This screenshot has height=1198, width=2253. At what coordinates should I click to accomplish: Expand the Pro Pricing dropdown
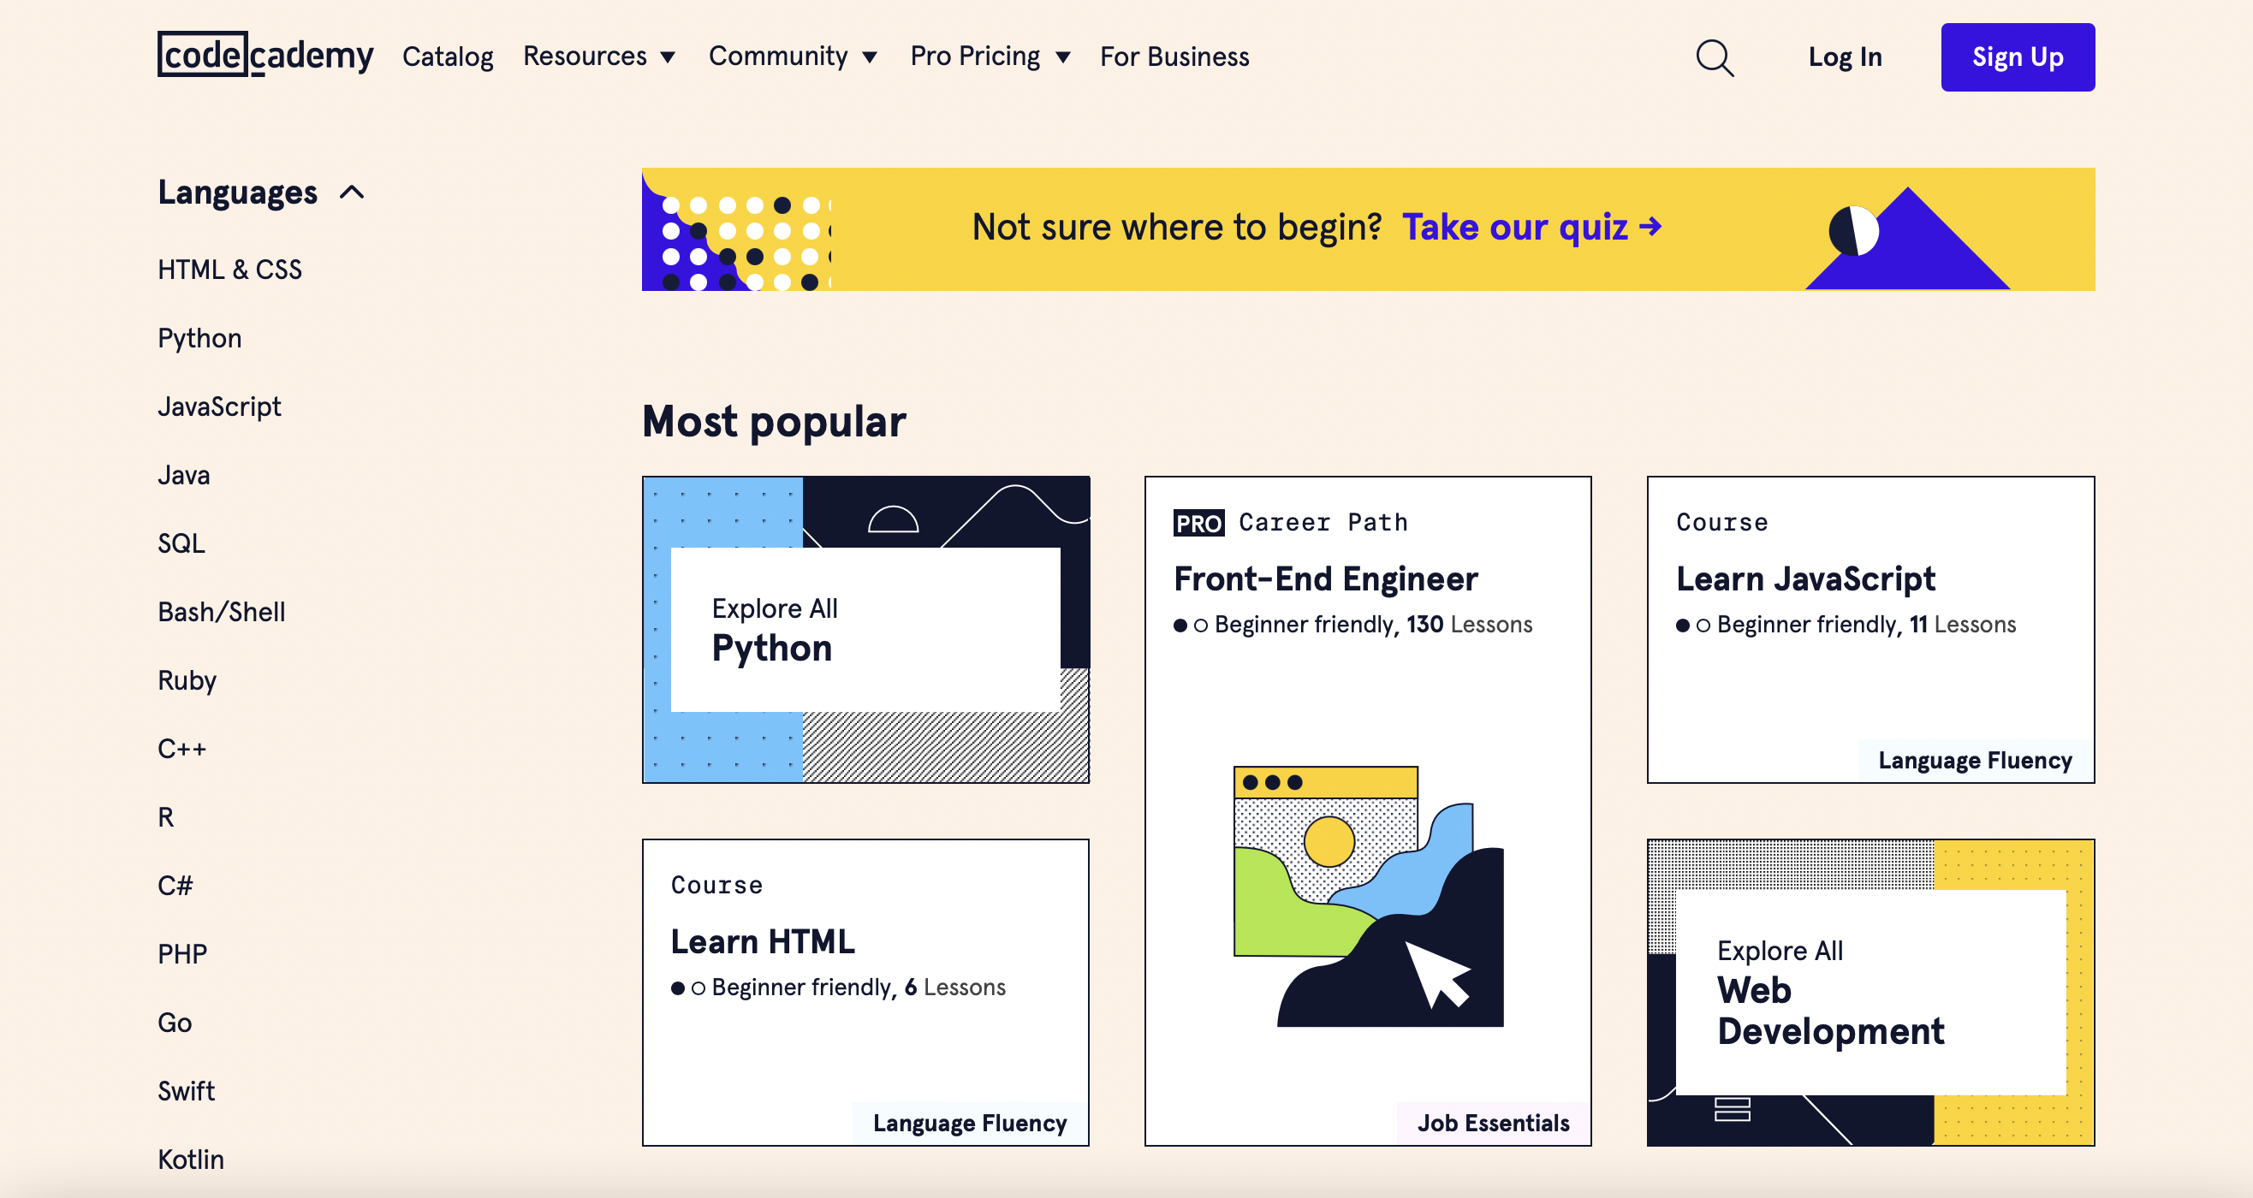990,56
